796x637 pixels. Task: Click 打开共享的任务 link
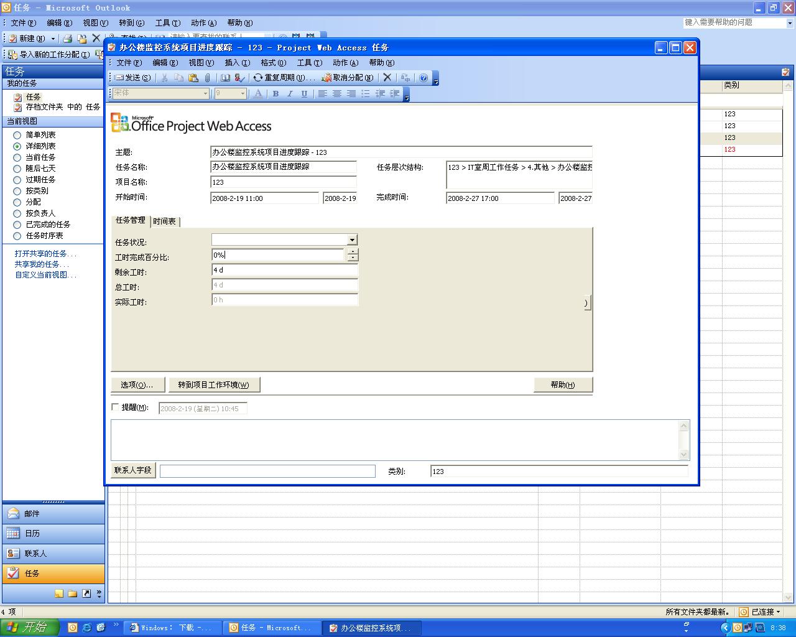pos(45,254)
